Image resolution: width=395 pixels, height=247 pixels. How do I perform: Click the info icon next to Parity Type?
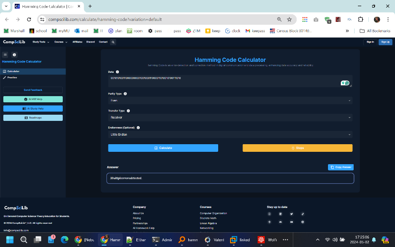(125, 94)
